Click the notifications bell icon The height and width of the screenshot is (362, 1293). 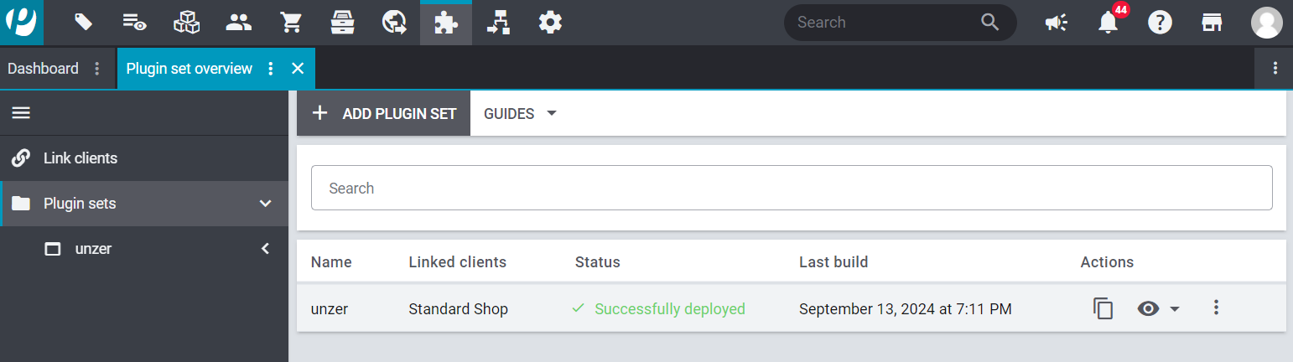pos(1109,23)
